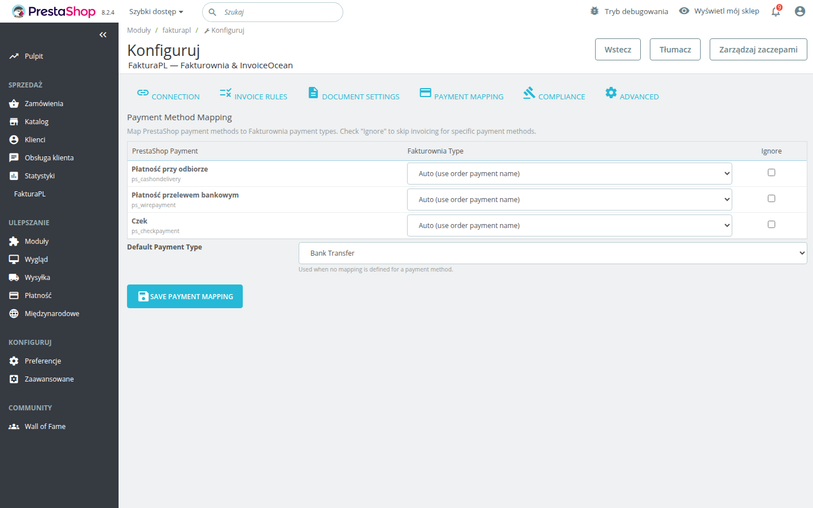Switch to the Compliance tab
The width and height of the screenshot is (813, 508).
point(554,94)
